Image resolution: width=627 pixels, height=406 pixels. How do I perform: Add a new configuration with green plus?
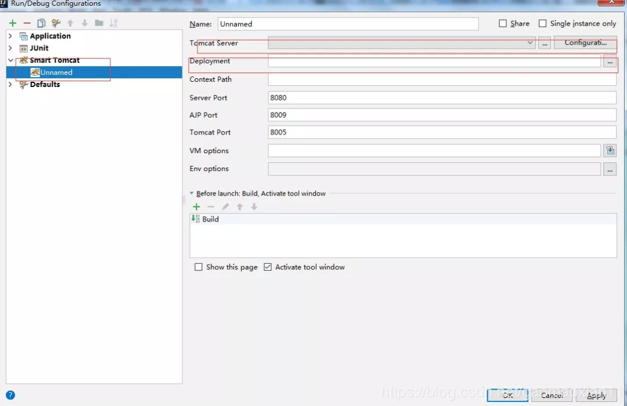(x=13, y=23)
